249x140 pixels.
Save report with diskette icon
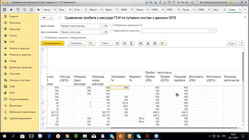coord(155,43)
